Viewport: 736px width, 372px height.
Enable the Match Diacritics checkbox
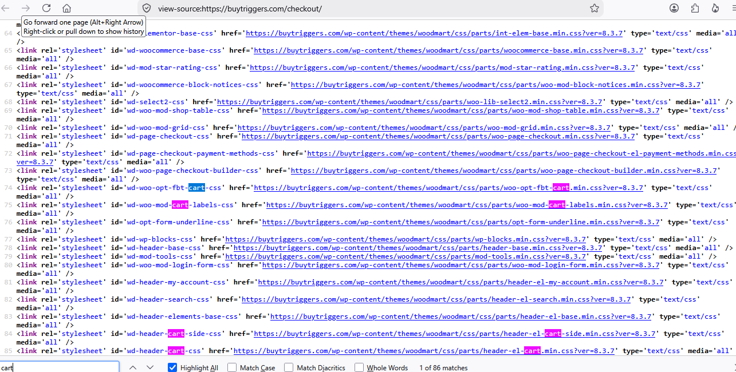point(289,367)
